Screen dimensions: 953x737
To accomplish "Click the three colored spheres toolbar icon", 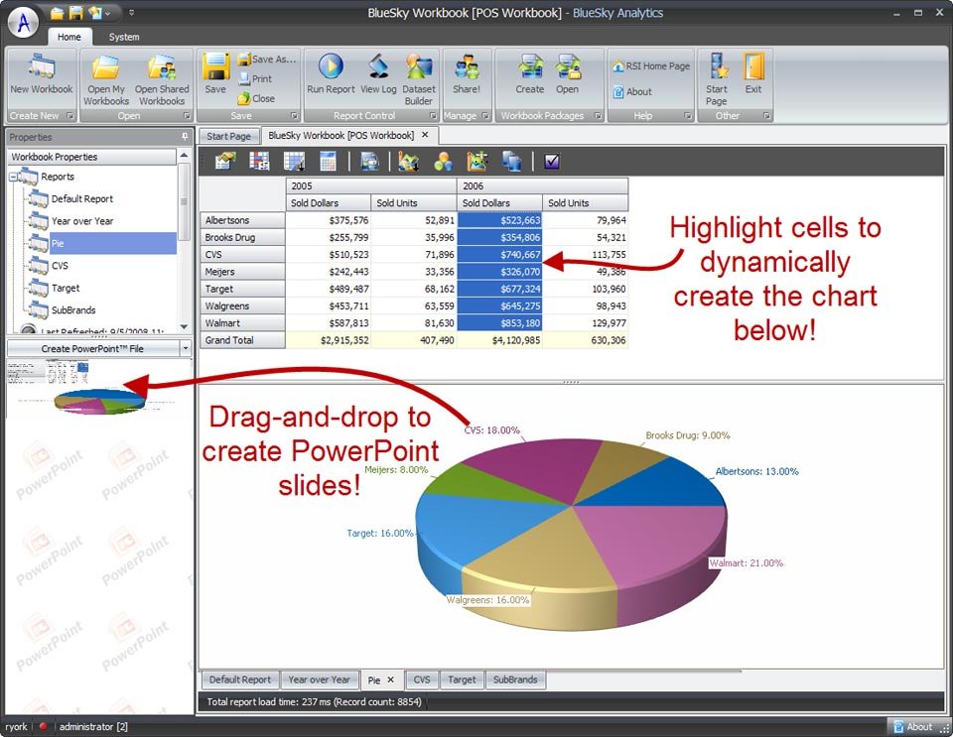I will (443, 161).
